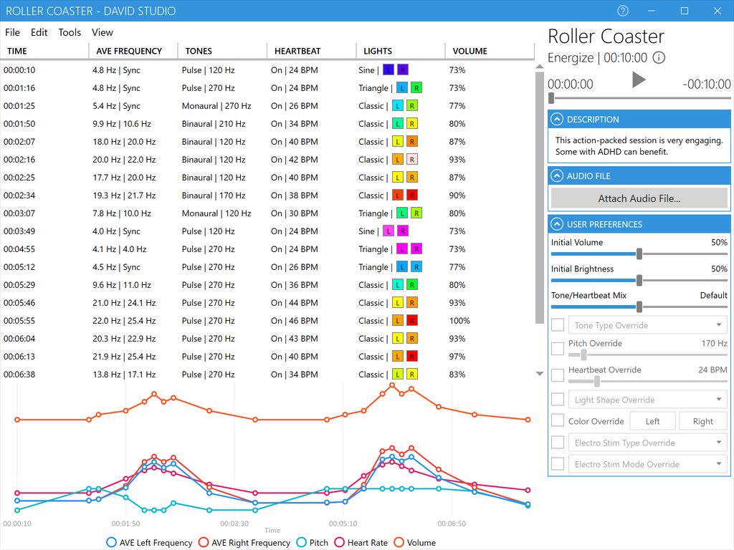Click the Initial Volume slider handle

(x=639, y=254)
